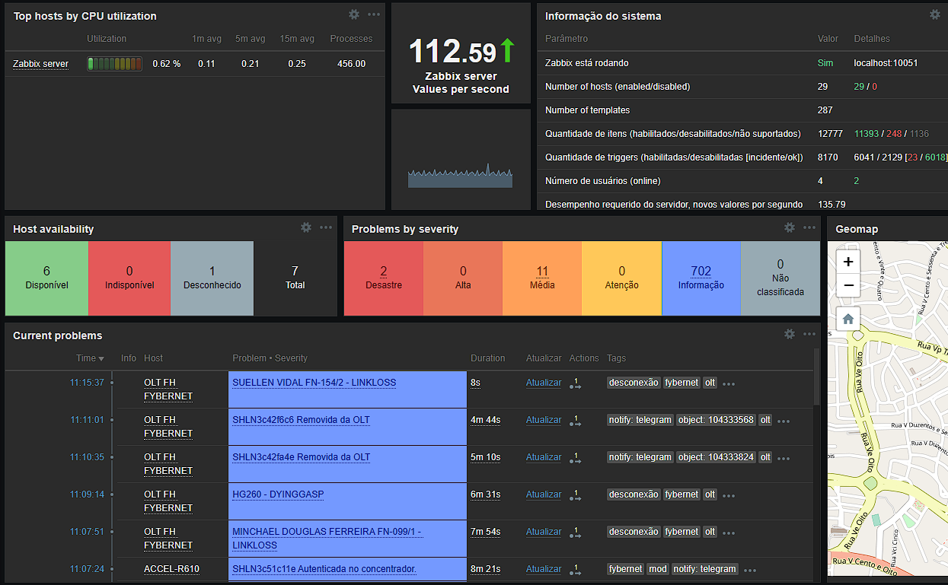
Task: Open MINCHAEL DOUGLAS FERREIRA FN-099/1 problem
Action: [x=327, y=539]
